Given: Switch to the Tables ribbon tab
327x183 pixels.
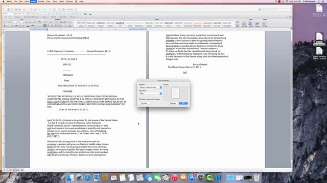Looking at the screenshot, I should click(45, 17).
